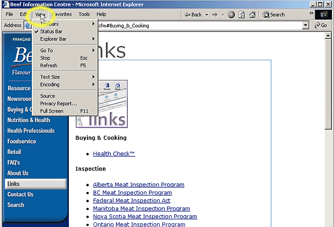Click the Français language link
Screen dimensions: 334x227
click(21, 40)
